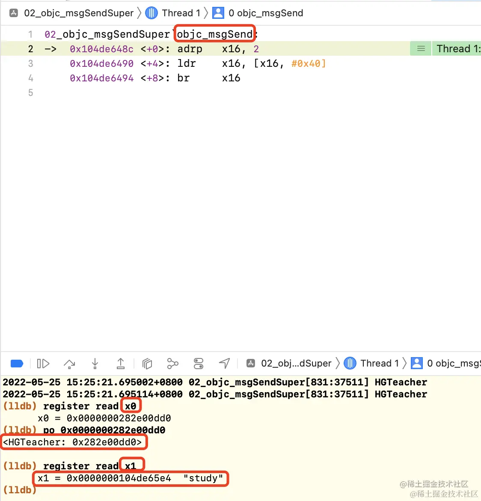Open Thread 1 in the debug bar
The width and height of the screenshot is (481, 501).
[380, 363]
